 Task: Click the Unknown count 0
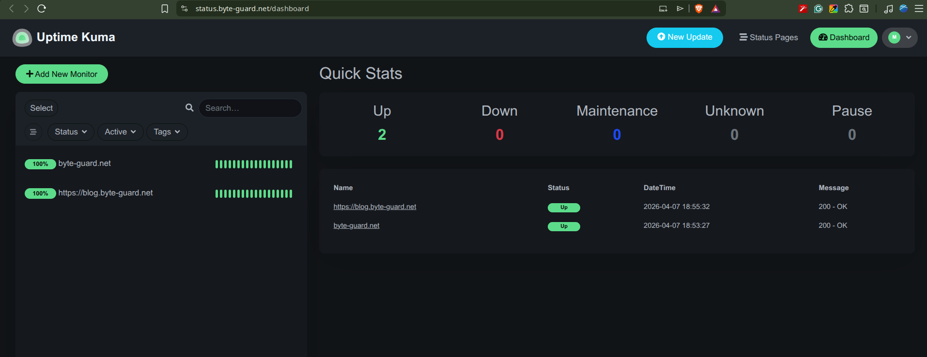(x=735, y=134)
